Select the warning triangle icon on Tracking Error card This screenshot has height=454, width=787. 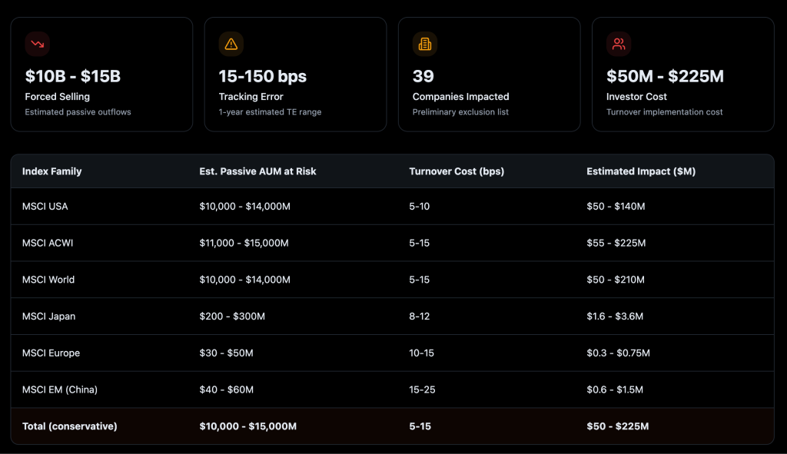(x=231, y=44)
